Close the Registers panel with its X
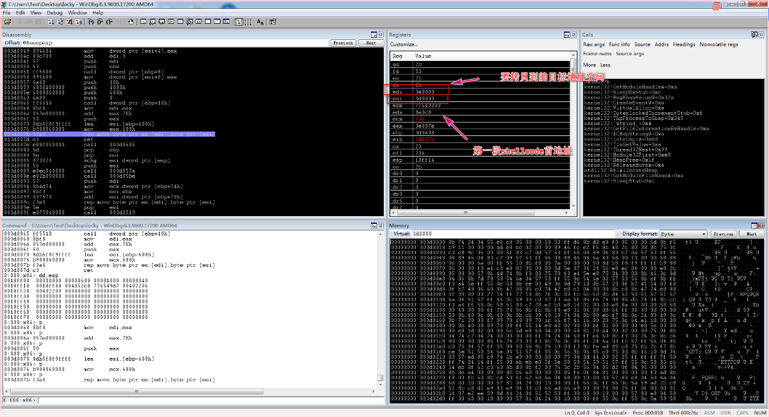The width and height of the screenshot is (769, 417). 574,35
